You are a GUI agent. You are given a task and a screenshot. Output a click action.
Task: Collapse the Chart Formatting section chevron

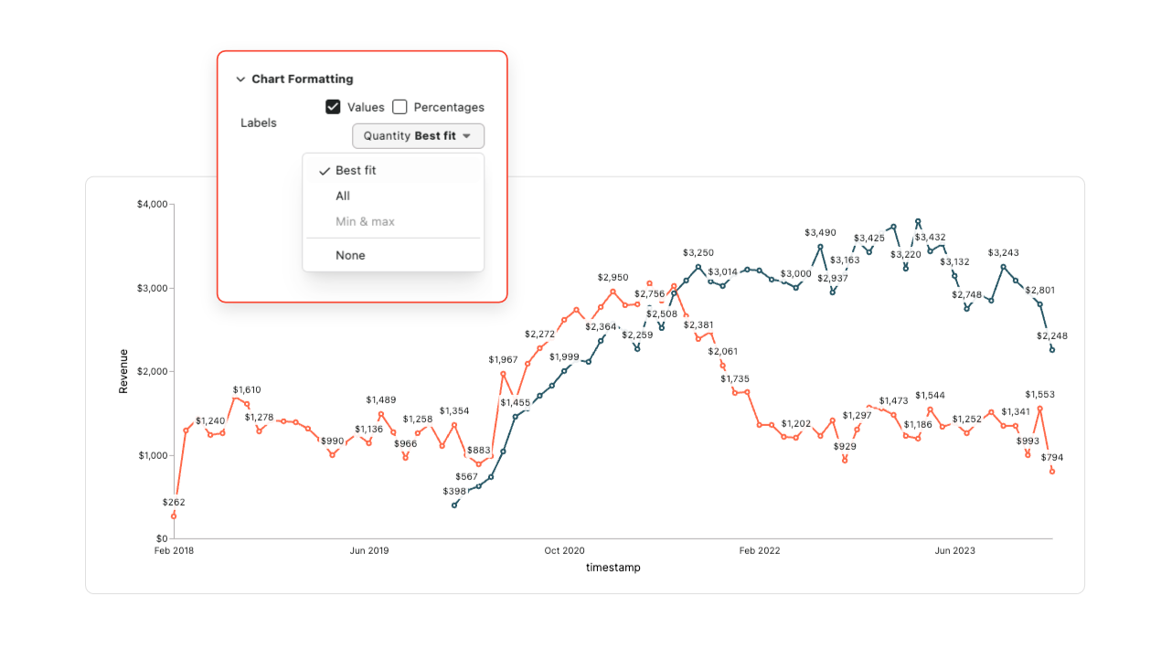click(240, 80)
